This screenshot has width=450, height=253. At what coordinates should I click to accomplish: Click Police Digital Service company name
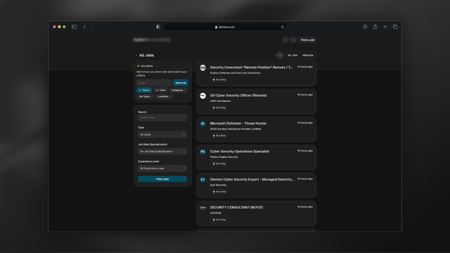(224, 157)
